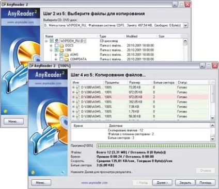Click the I386 folder icon
Viewport: 219px width, 189px height.
click(61, 50)
